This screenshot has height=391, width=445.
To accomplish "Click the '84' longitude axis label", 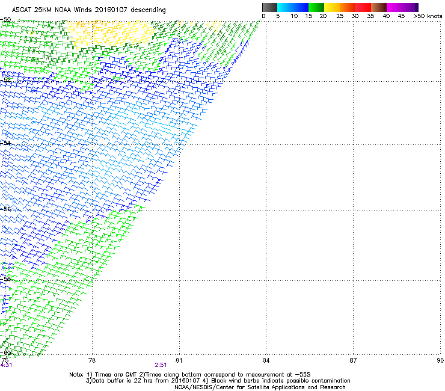I will (266, 360).
